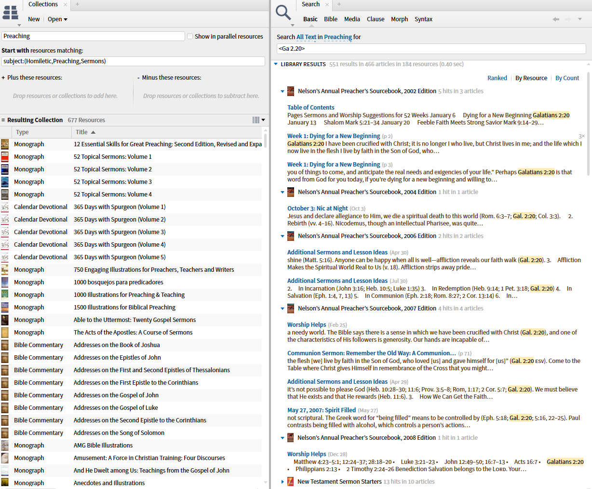Viewport: 592px width, 489px height.
Task: Switch to the Morph search type
Action: [399, 19]
